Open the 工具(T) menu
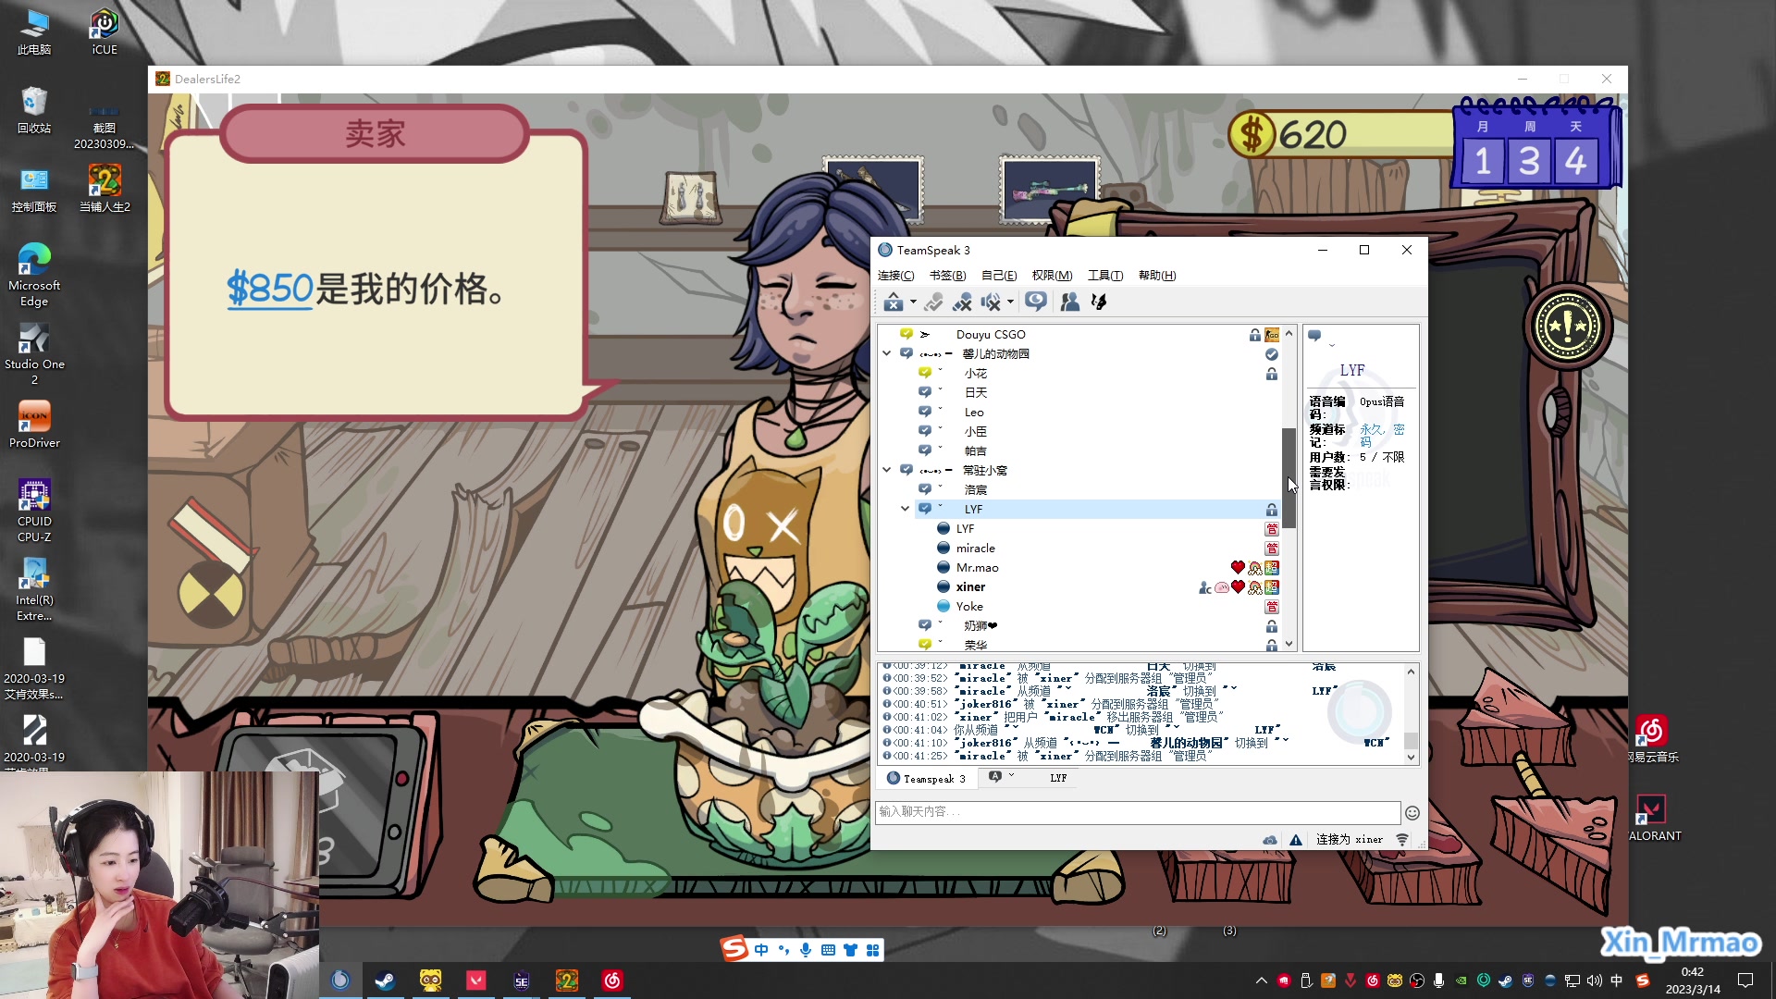Viewport: 1776px width, 999px height. 1105,276
